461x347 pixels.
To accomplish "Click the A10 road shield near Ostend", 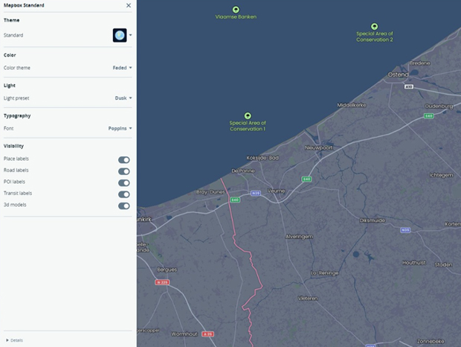I will [x=409, y=86].
